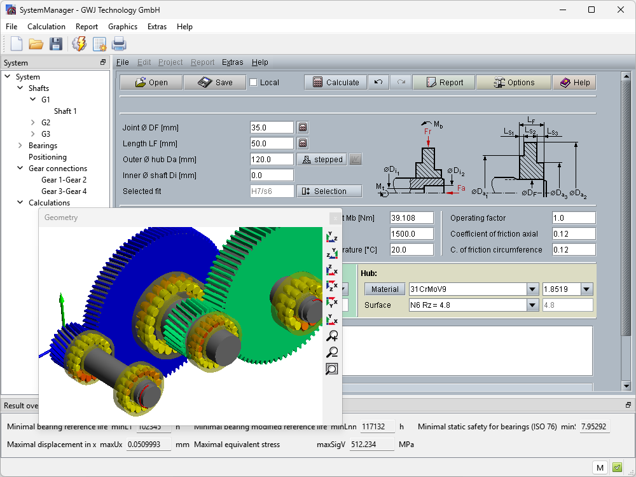Click the Outer Ø hub Da input field
This screenshot has width=636, height=477.
click(x=272, y=159)
